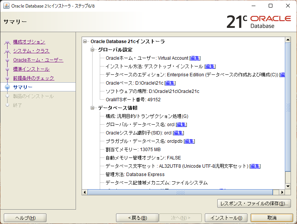Click the horizontal scrollbar left arrow
Screen dimensions: 297x224
pos(85,192)
